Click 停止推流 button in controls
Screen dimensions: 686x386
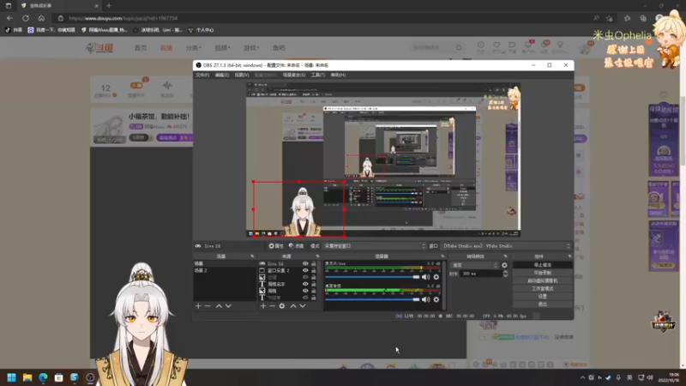[543, 265]
